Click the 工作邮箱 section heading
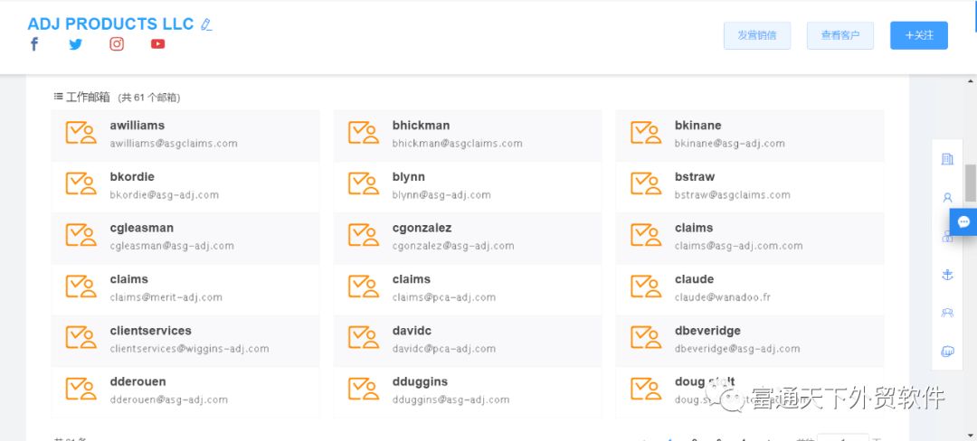 click(x=88, y=97)
